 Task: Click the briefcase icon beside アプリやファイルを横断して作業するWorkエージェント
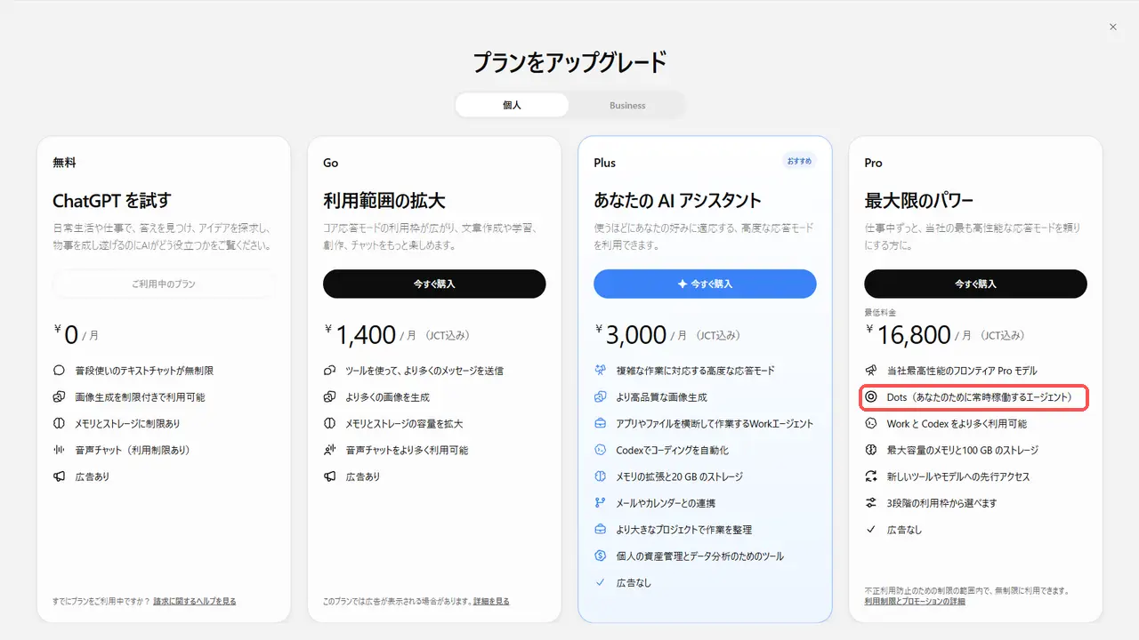pyautogui.click(x=601, y=424)
